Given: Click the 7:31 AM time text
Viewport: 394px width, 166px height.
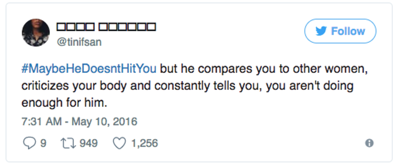Looking at the screenshot, I should point(39,121).
